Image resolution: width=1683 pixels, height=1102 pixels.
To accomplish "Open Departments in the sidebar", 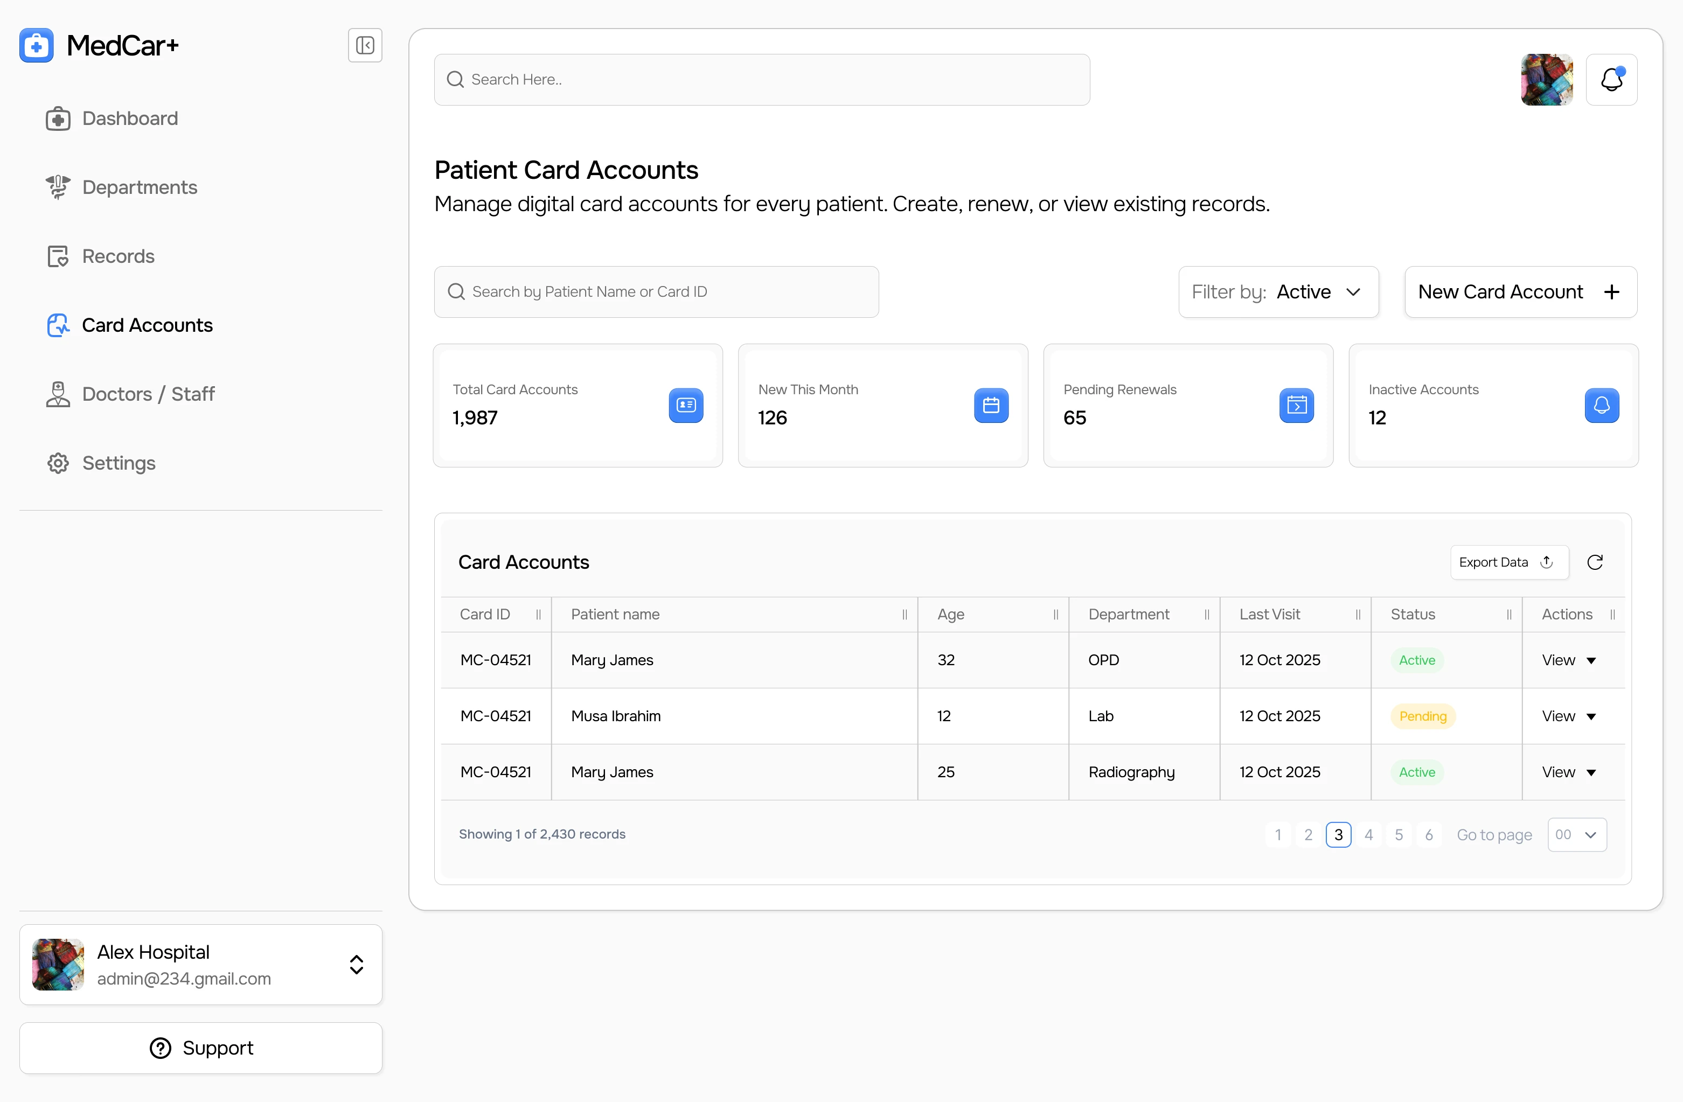I will [x=140, y=187].
